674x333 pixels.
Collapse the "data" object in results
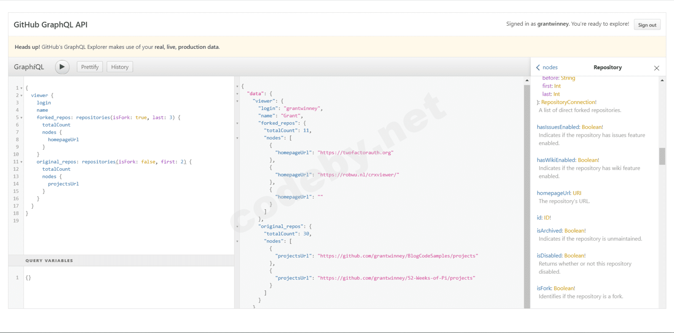point(237,94)
